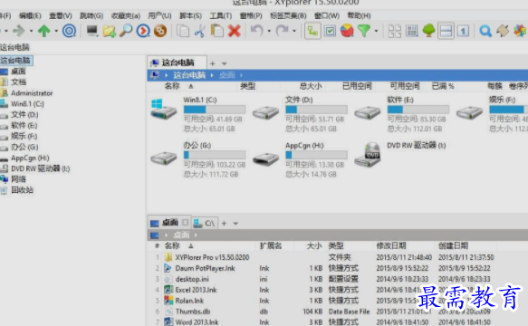The height and width of the screenshot is (326, 528).
Task: Open upper pane tab list dropdown
Action: (225, 63)
